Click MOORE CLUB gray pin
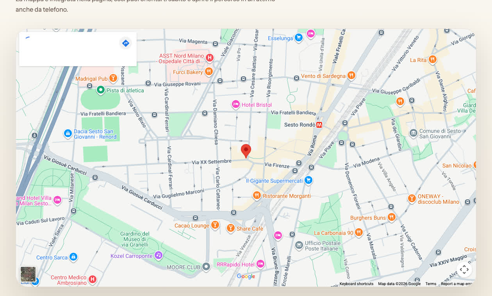This screenshot has height=296, width=492. click(206, 266)
